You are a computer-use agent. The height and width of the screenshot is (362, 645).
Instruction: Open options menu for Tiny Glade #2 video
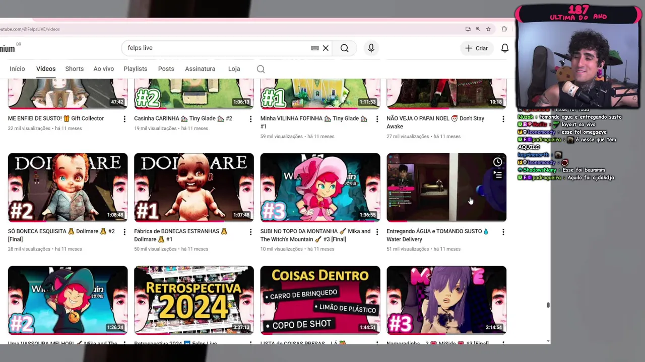point(250,119)
